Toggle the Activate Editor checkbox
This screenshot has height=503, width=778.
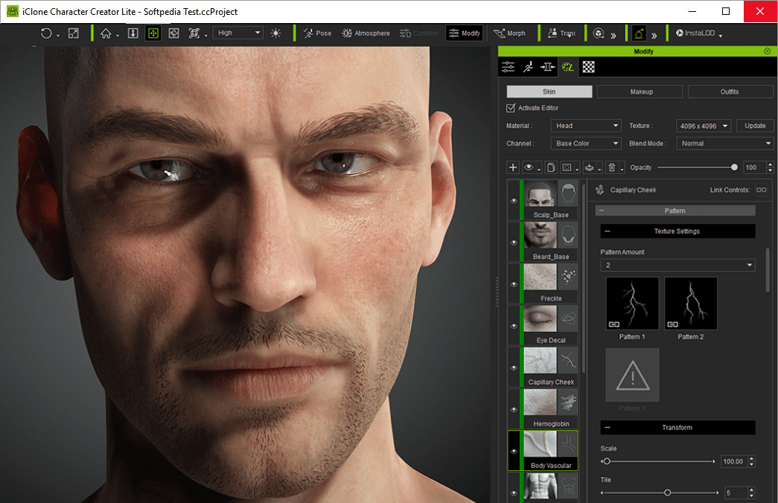(x=511, y=108)
